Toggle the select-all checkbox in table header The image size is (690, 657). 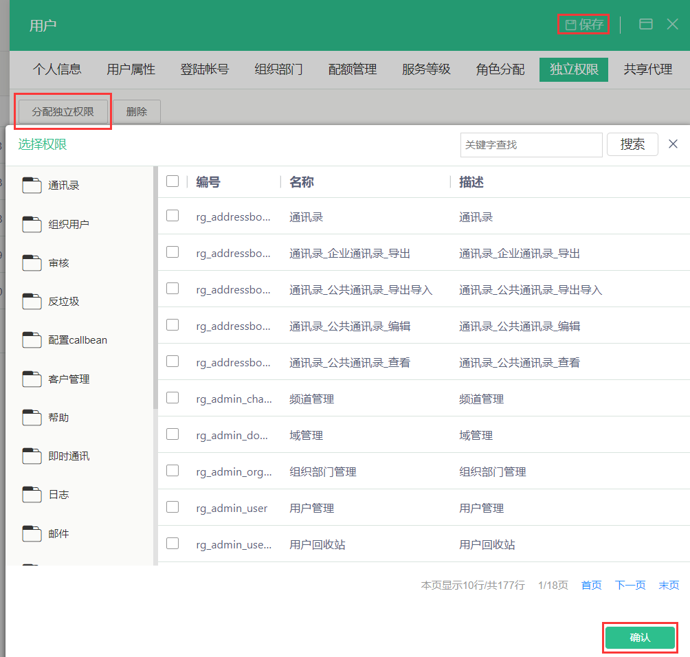172,181
